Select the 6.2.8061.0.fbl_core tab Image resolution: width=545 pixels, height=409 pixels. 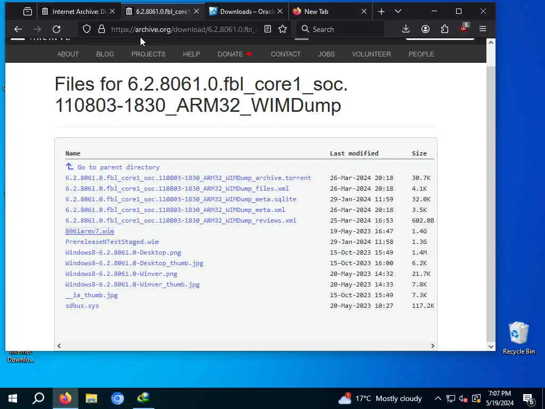[x=162, y=12]
